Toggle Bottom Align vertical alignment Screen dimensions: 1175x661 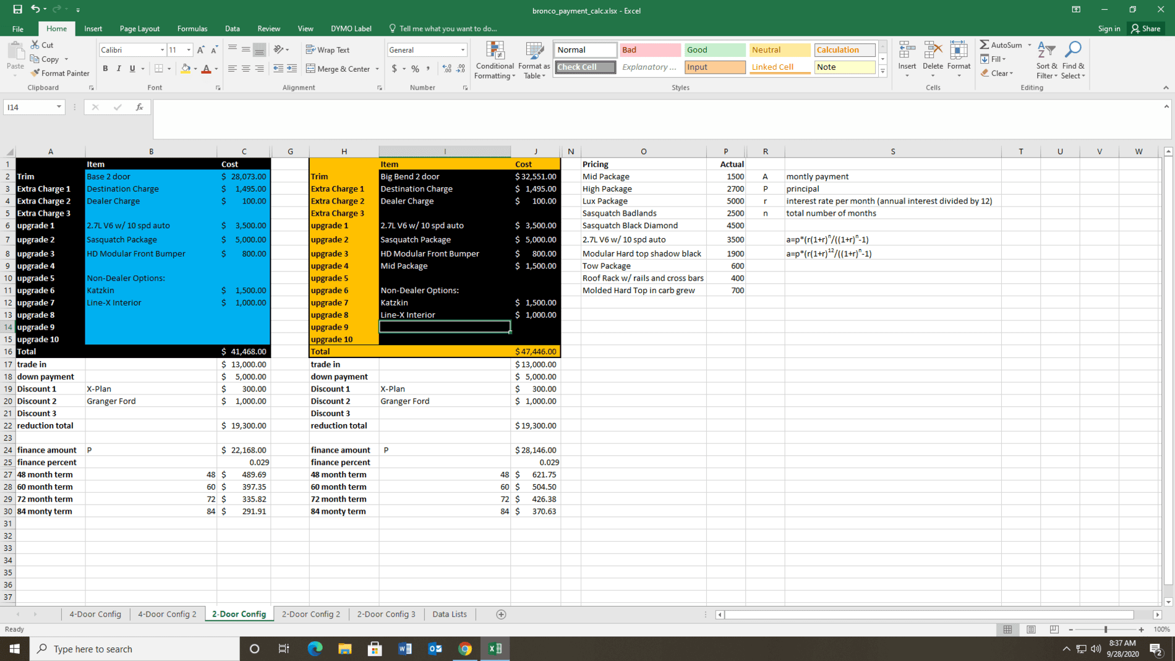[x=259, y=49]
